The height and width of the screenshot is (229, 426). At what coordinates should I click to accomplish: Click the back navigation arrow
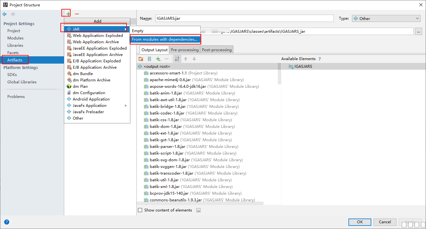[4, 14]
